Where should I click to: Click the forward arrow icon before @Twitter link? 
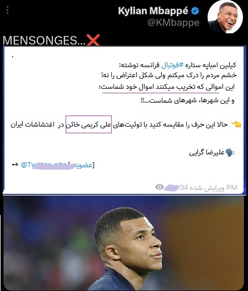point(15,164)
